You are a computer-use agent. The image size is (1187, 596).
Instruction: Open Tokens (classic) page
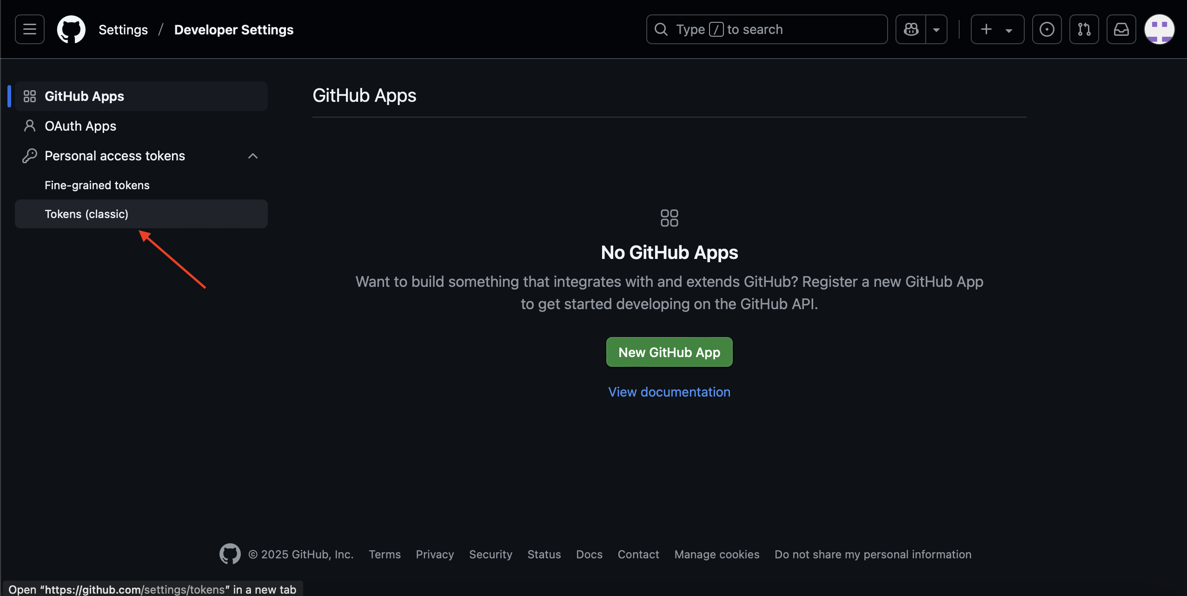click(141, 214)
